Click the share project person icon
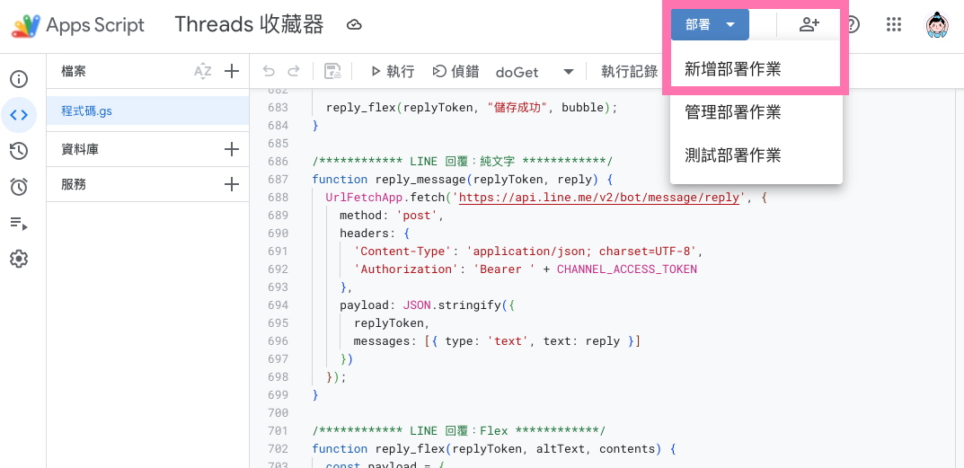 click(809, 25)
